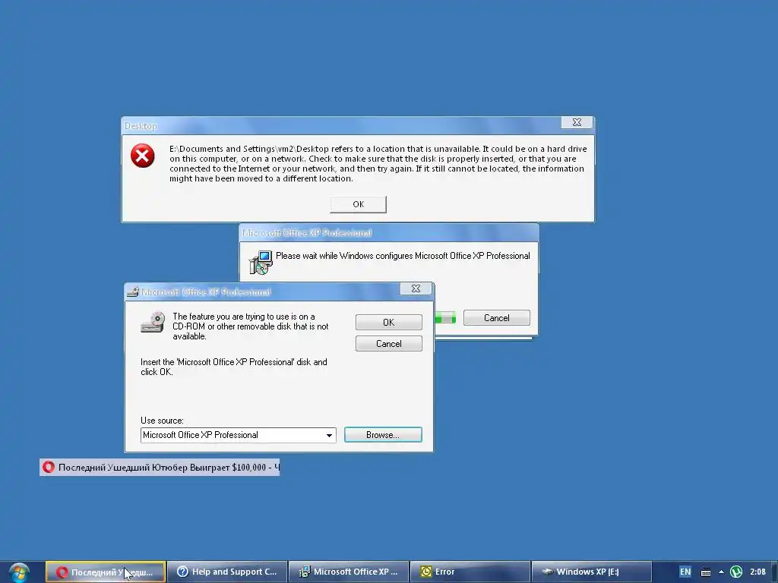Click the CD drive icon in source dialog
Viewport: 778px width, 583px height.
(153, 322)
